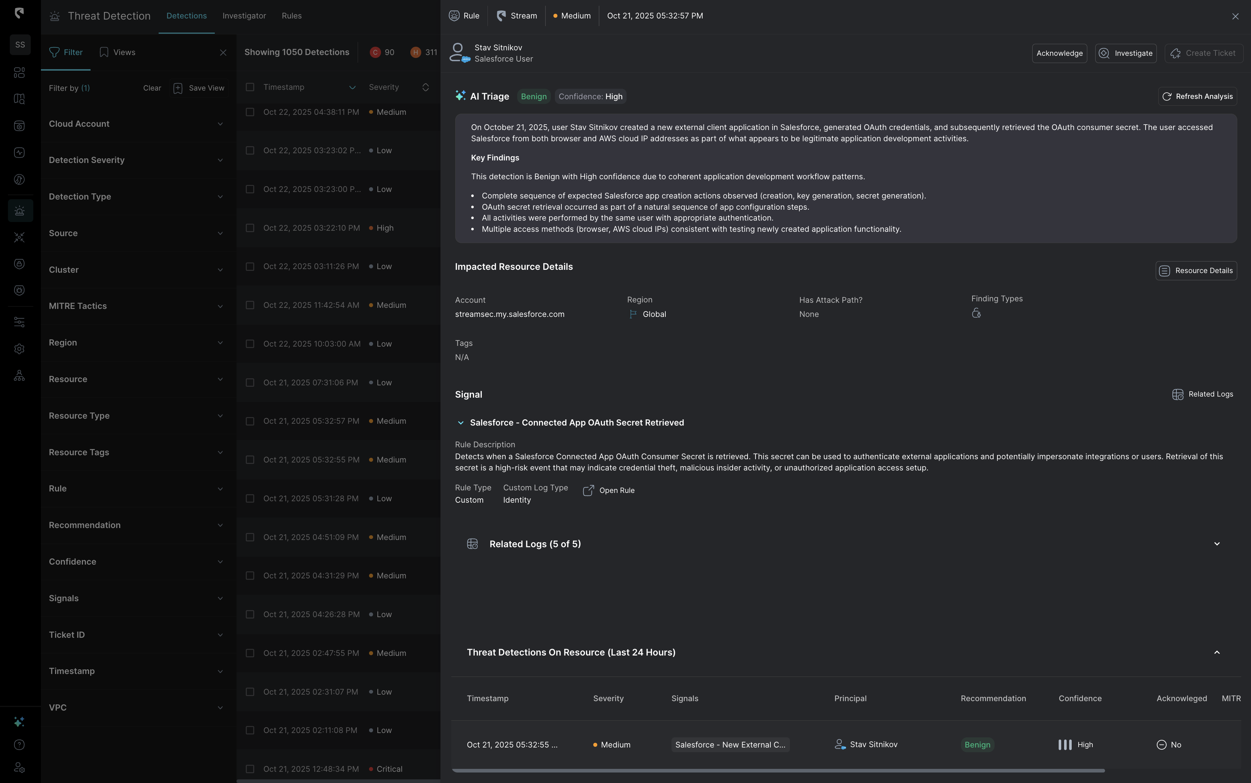Viewport: 1251px width, 783px height.
Task: Open help question mark icon in sidebar
Action: coord(19,745)
